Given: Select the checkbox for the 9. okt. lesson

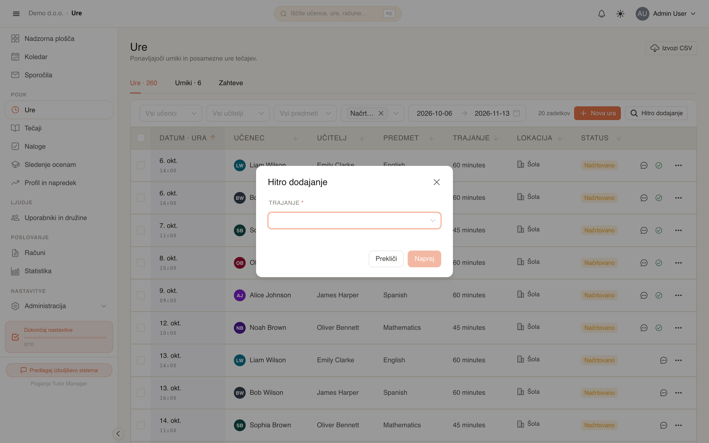Looking at the screenshot, I should pyautogui.click(x=141, y=295).
